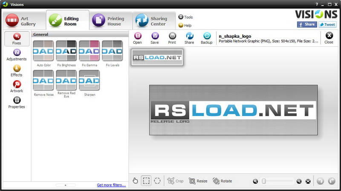
Task: Adjust the zoom slider handle
Action: (x=264, y=181)
